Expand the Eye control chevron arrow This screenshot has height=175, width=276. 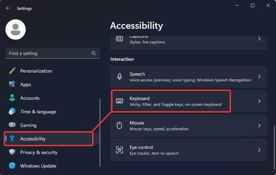[x=259, y=150]
